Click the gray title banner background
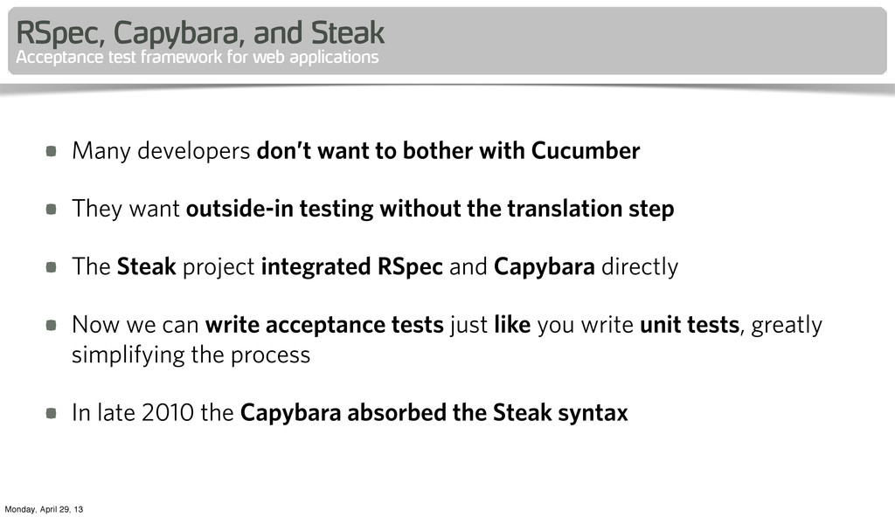This screenshot has width=895, height=517. 628,41
